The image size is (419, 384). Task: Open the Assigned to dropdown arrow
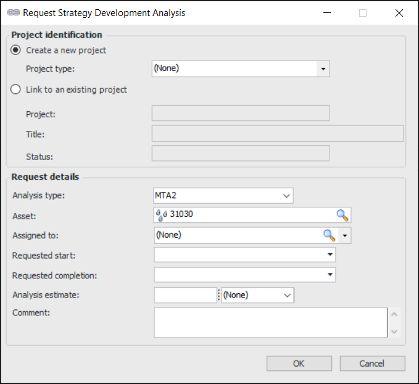click(x=345, y=235)
